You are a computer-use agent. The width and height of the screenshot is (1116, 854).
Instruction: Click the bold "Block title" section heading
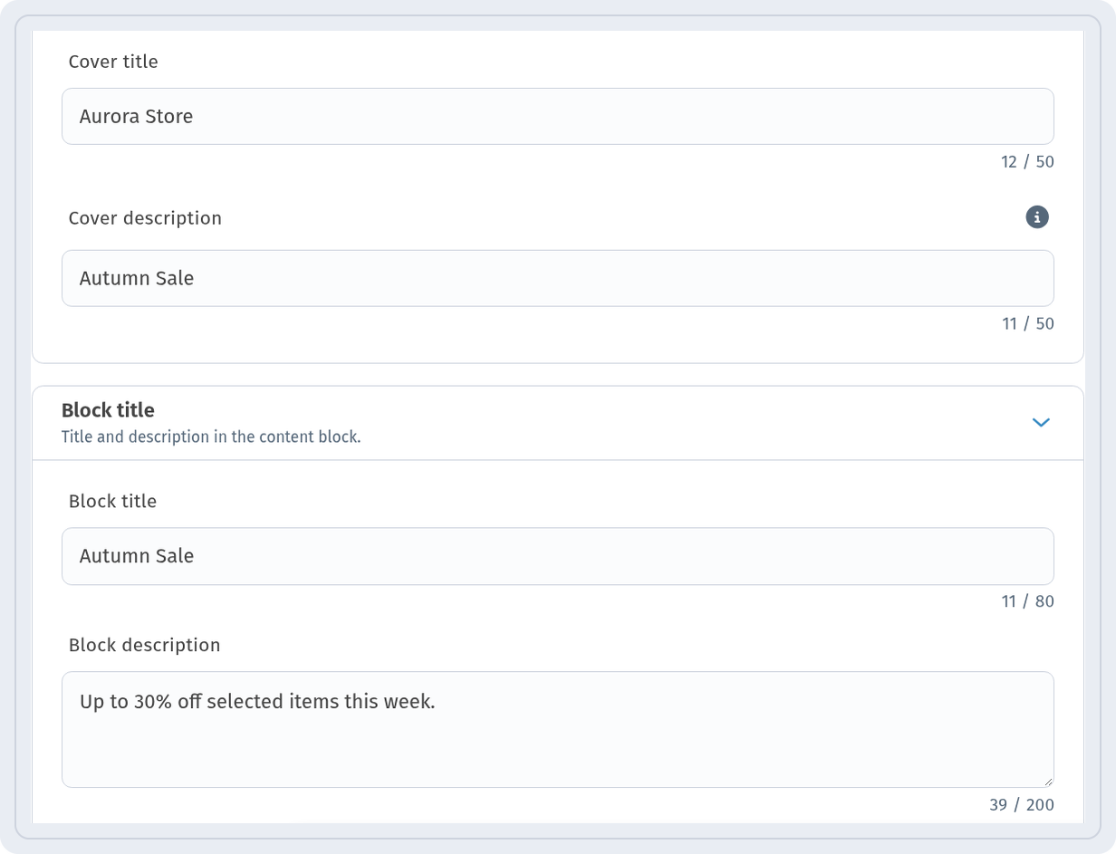tap(108, 410)
